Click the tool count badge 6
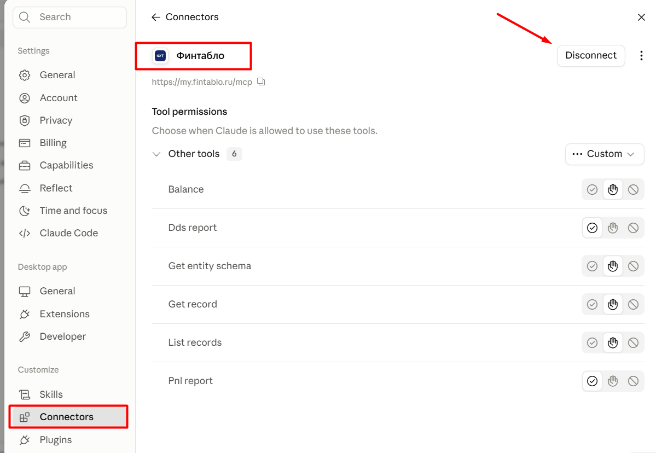 click(234, 154)
